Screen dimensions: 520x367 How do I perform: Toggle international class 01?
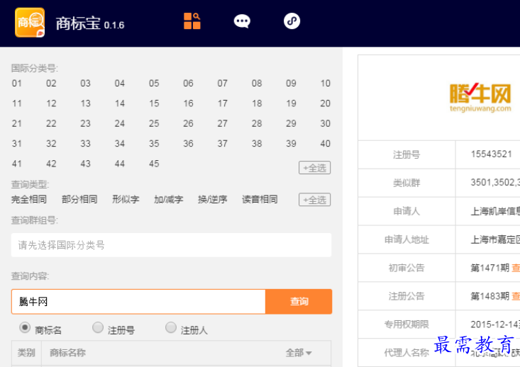click(x=17, y=83)
